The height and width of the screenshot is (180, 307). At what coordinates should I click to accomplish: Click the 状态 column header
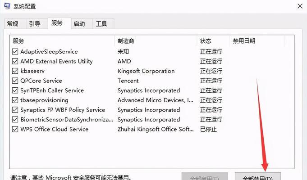click(x=213, y=41)
